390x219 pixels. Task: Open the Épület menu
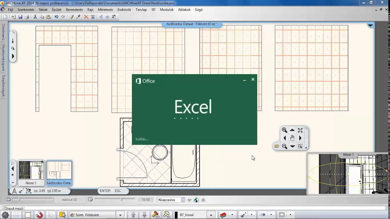57,9
